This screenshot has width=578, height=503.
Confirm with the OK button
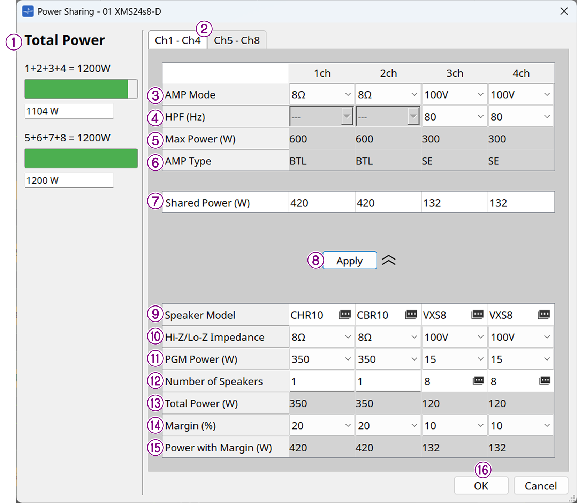coord(481,485)
